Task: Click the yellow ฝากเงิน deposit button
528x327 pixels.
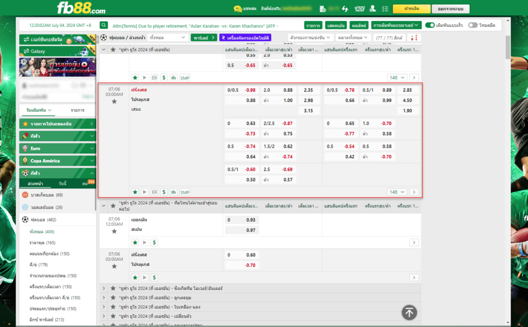Action: [411, 9]
